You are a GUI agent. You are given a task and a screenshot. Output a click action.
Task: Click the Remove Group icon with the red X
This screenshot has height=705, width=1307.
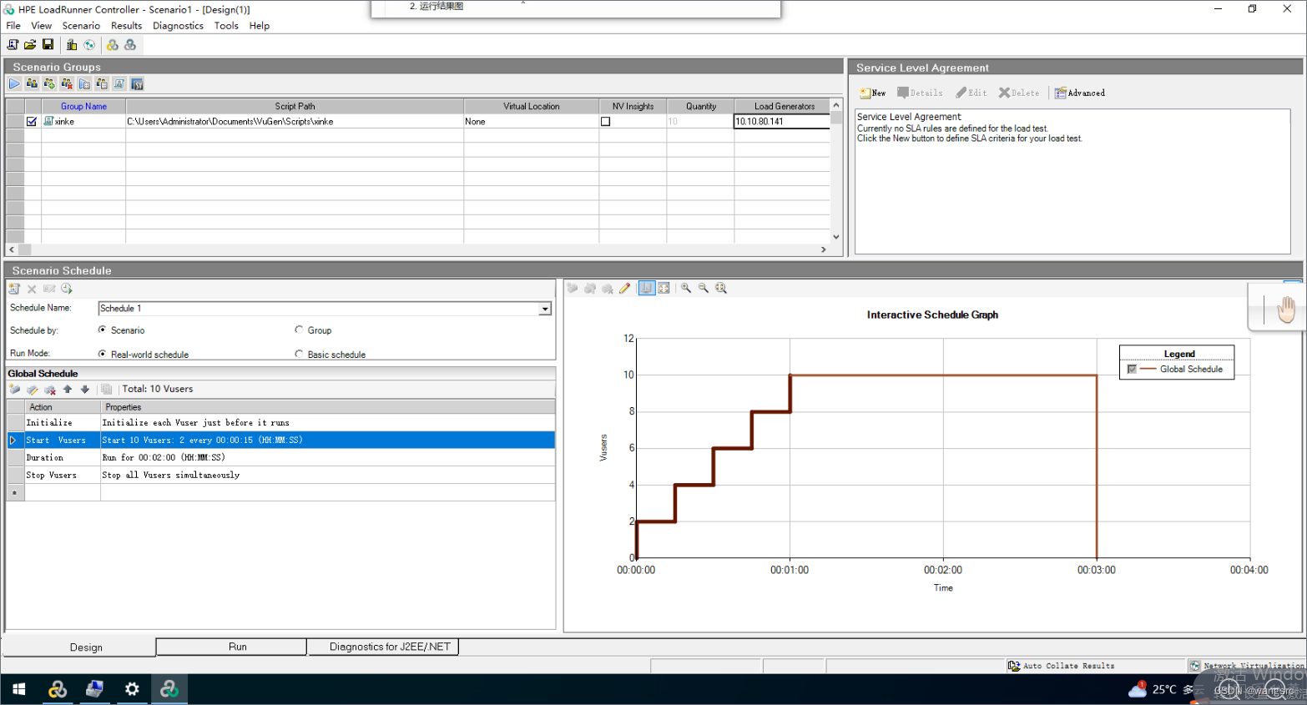(67, 83)
